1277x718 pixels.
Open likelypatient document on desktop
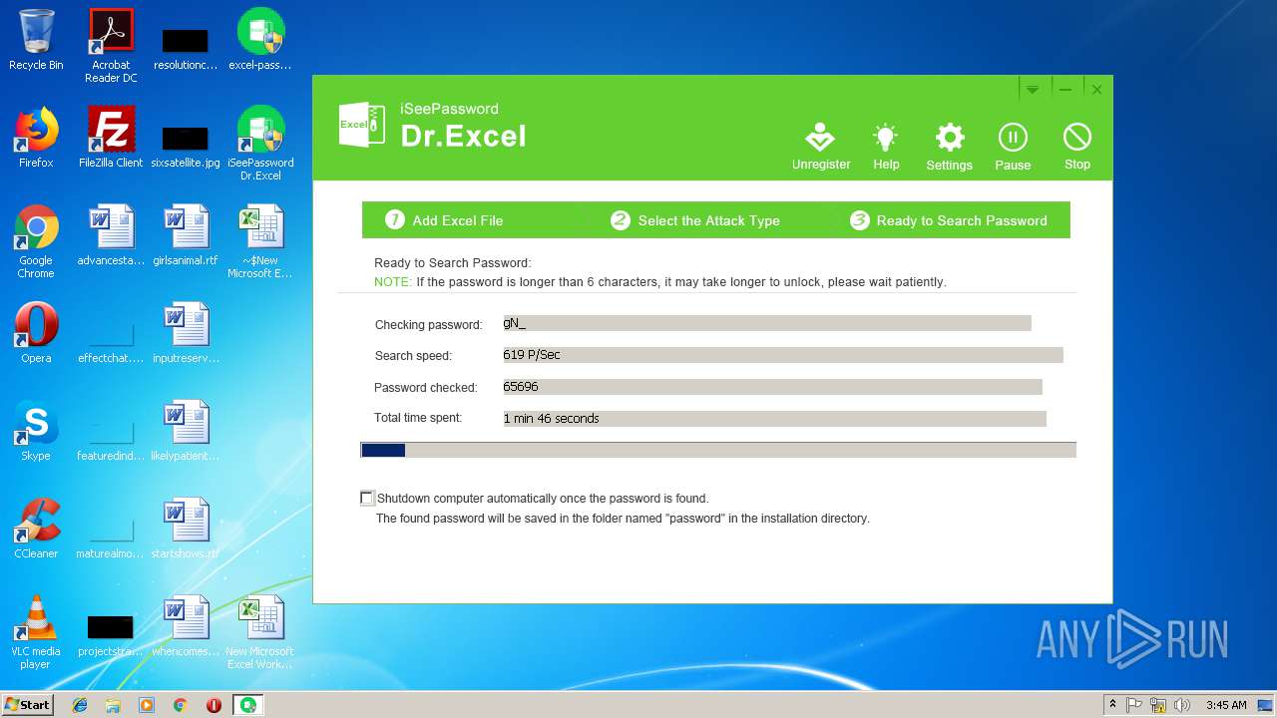pyautogui.click(x=186, y=431)
